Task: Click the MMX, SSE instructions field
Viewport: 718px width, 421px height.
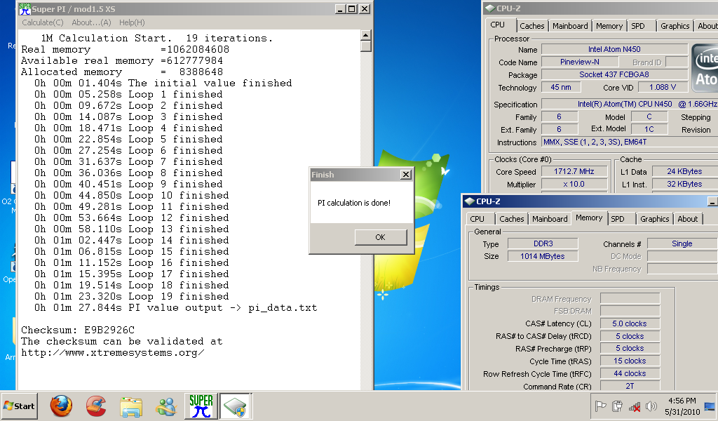Action: tap(630, 142)
